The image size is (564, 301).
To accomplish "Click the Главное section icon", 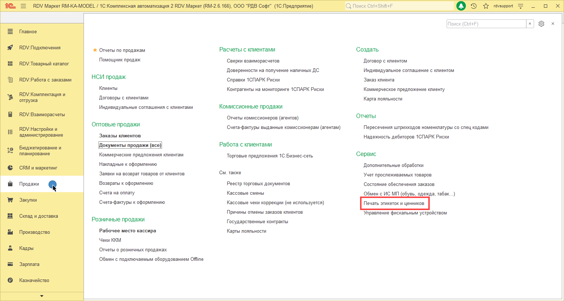I will pyautogui.click(x=10, y=32).
